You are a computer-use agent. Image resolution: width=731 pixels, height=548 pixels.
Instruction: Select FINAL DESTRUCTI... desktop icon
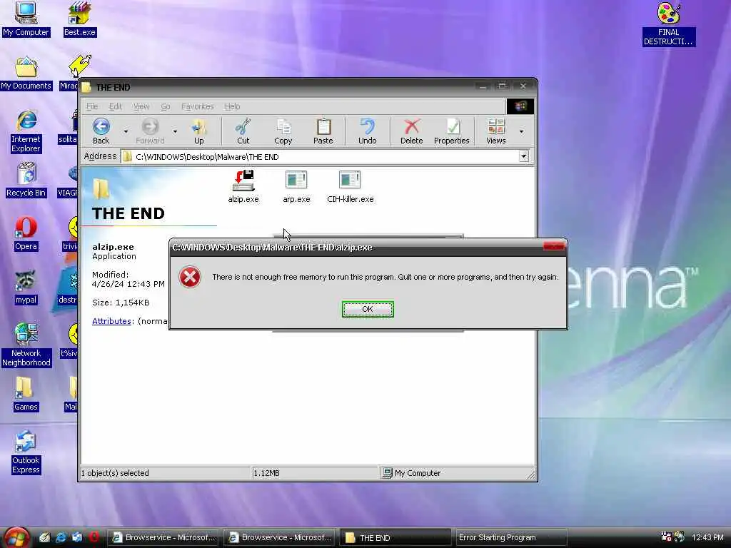pos(668,24)
